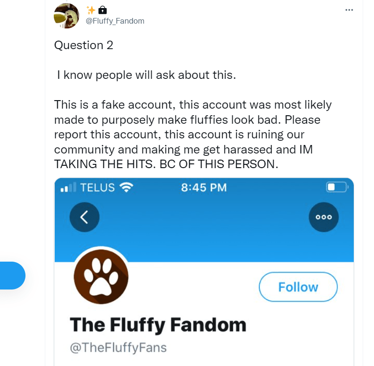Click The Fluffy Fandom profile name
The height and width of the screenshot is (366, 374).
point(158,324)
